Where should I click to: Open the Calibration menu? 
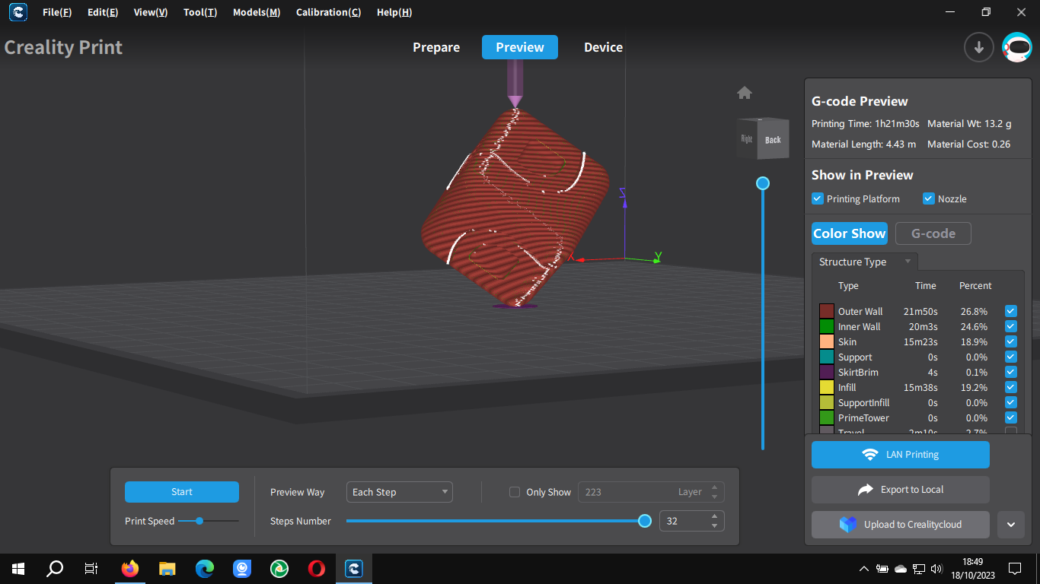tap(328, 12)
